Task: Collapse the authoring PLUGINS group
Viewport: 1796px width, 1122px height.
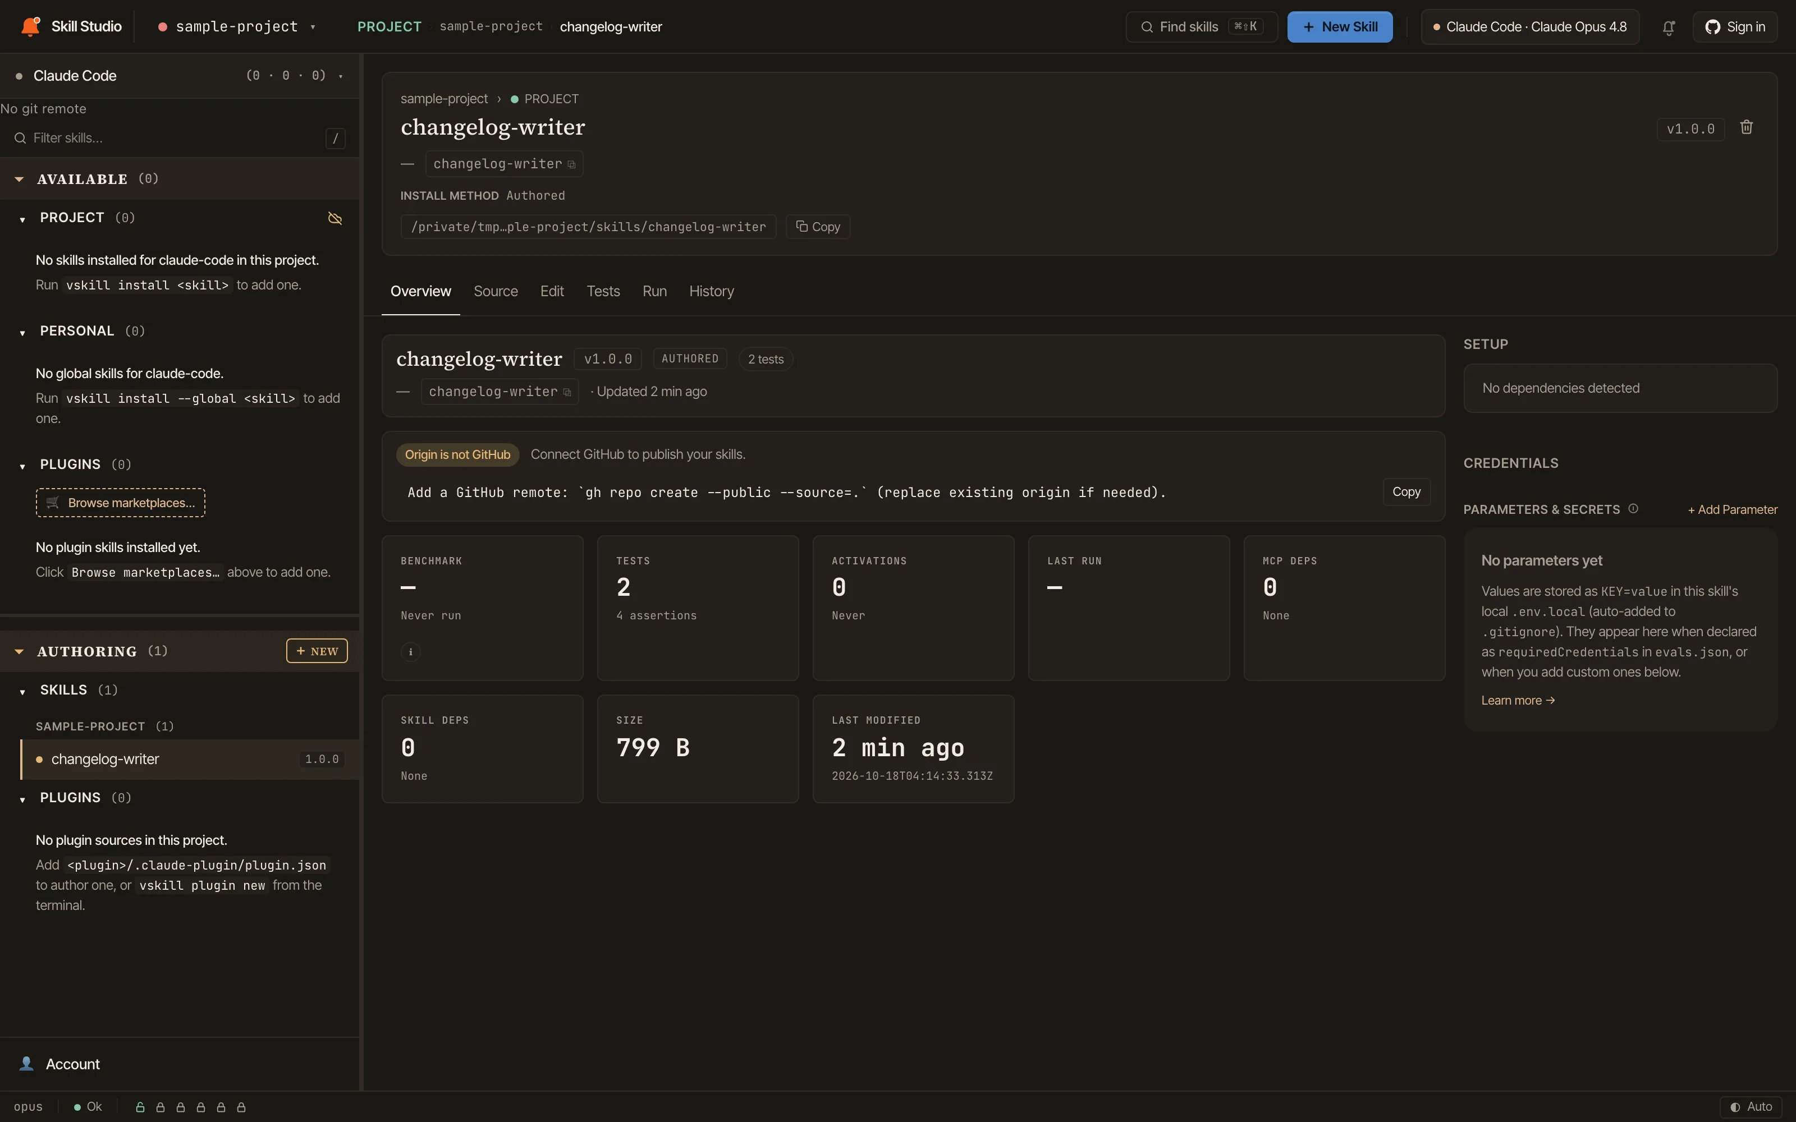Action: (x=22, y=799)
